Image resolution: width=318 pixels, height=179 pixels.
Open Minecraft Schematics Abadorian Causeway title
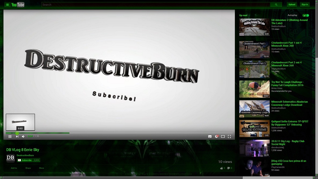289,103
